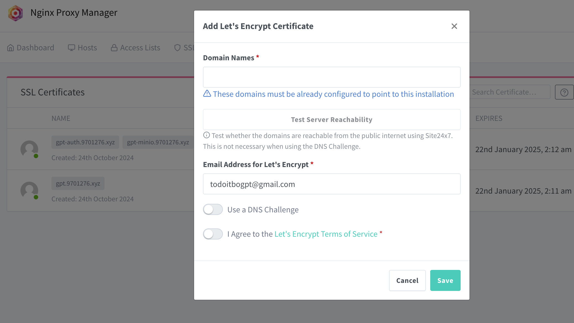Image resolution: width=574 pixels, height=323 pixels.
Task: Click the Nginx Proxy Manager logo icon
Action: pos(15,13)
